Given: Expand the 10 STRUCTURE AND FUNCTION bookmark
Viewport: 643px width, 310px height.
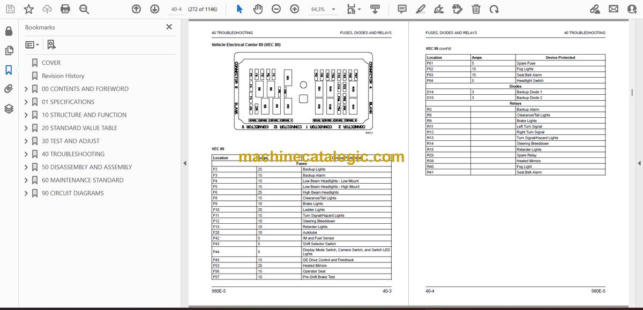Looking at the screenshot, I should 26,115.
